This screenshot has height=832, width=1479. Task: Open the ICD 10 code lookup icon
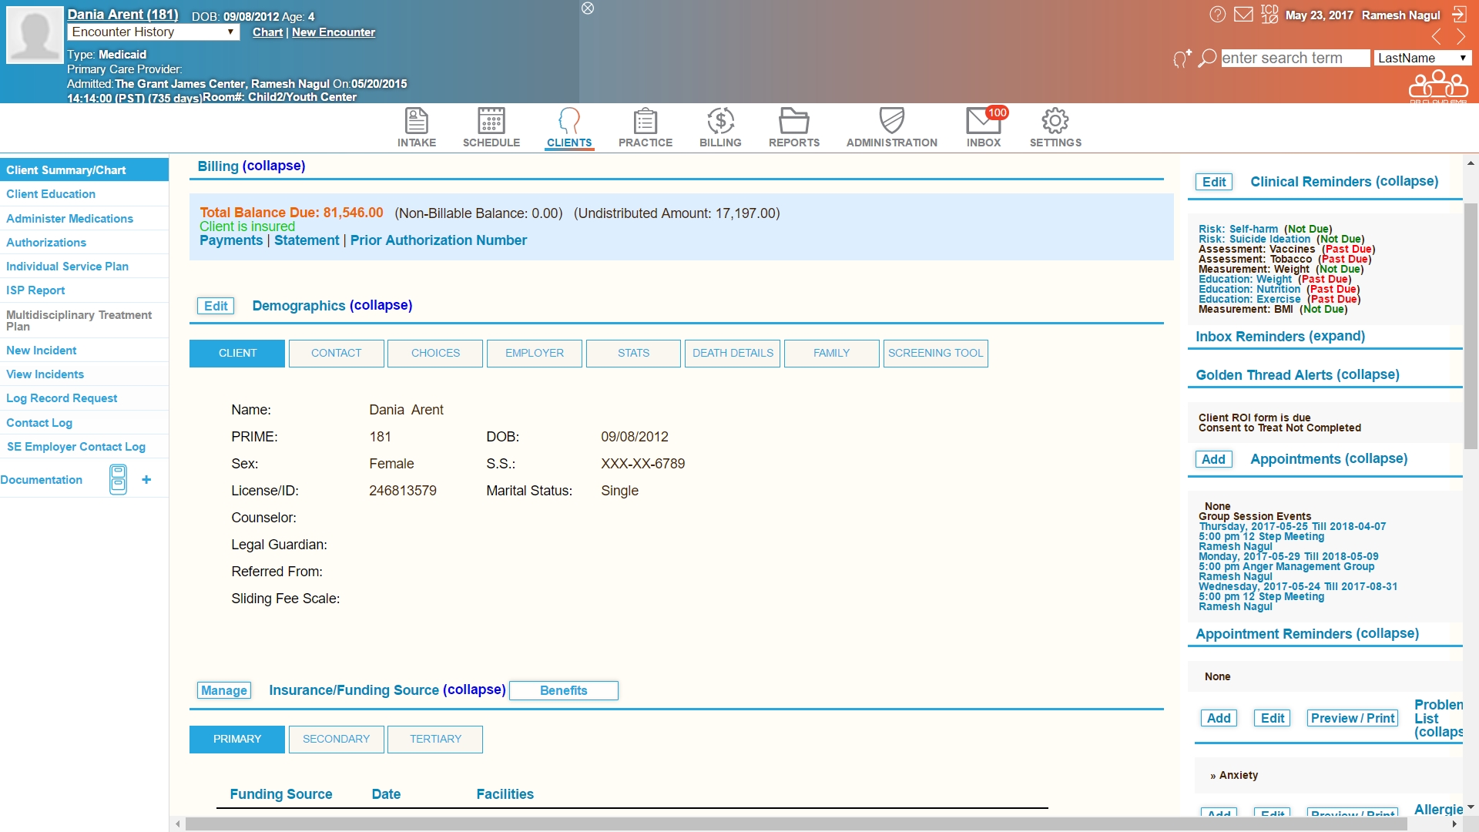pyautogui.click(x=1269, y=15)
